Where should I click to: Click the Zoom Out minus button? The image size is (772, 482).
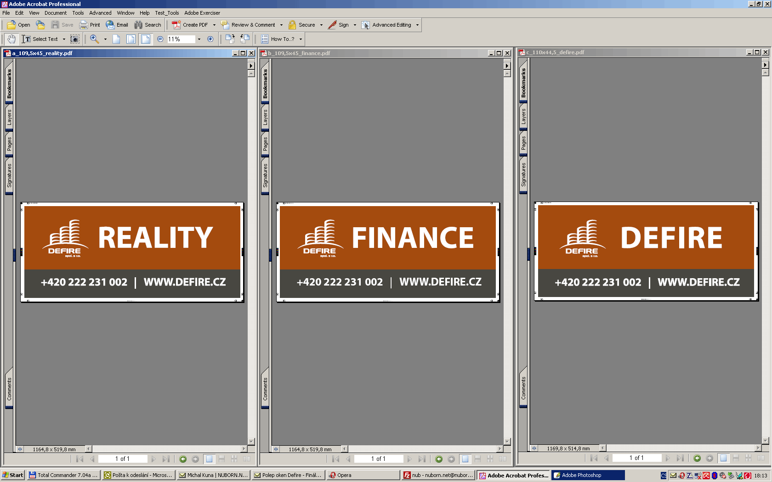[160, 39]
